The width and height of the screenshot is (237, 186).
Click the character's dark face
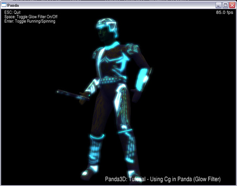[x=102, y=35]
